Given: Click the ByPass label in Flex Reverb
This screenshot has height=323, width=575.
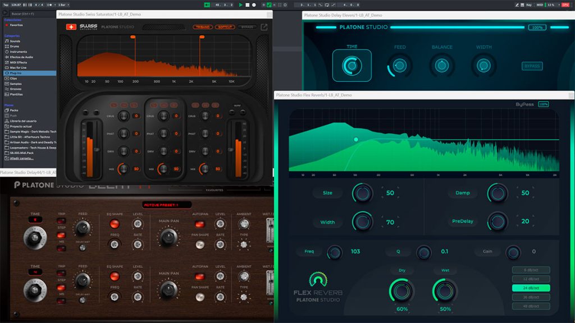Looking at the screenshot, I should (525, 104).
